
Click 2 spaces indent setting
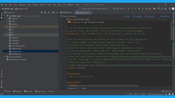pyautogui.click(x=143, y=94)
